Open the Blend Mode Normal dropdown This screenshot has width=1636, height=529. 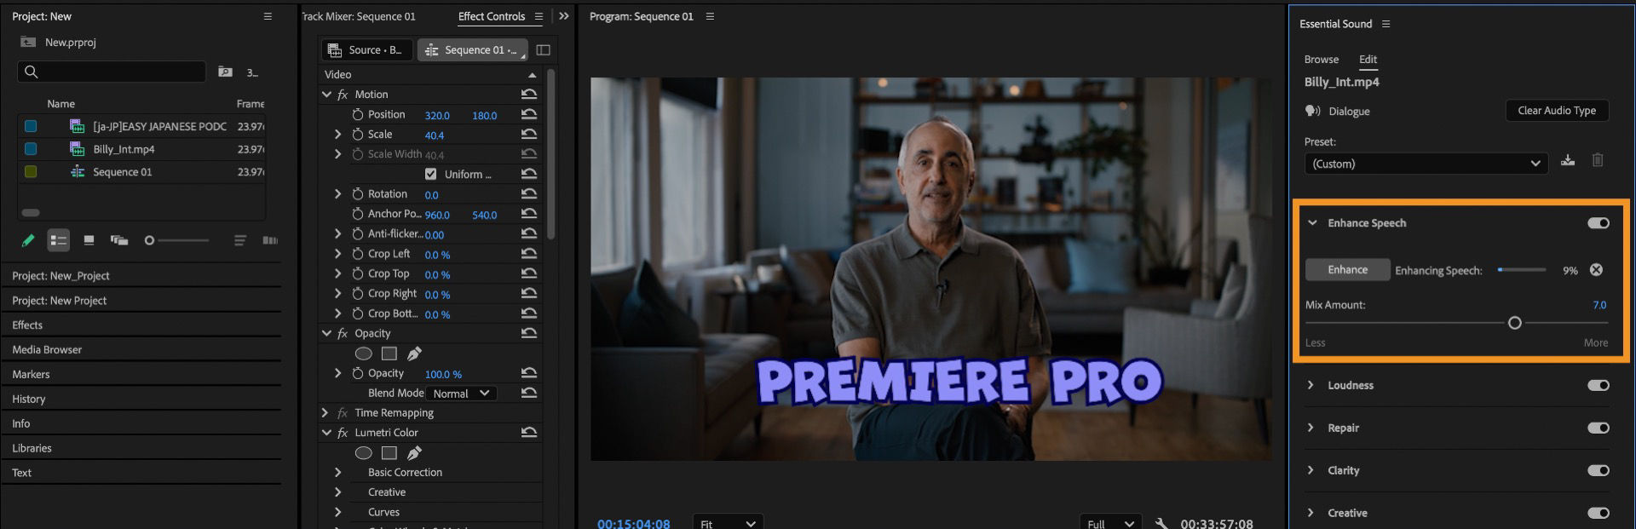[x=461, y=394]
